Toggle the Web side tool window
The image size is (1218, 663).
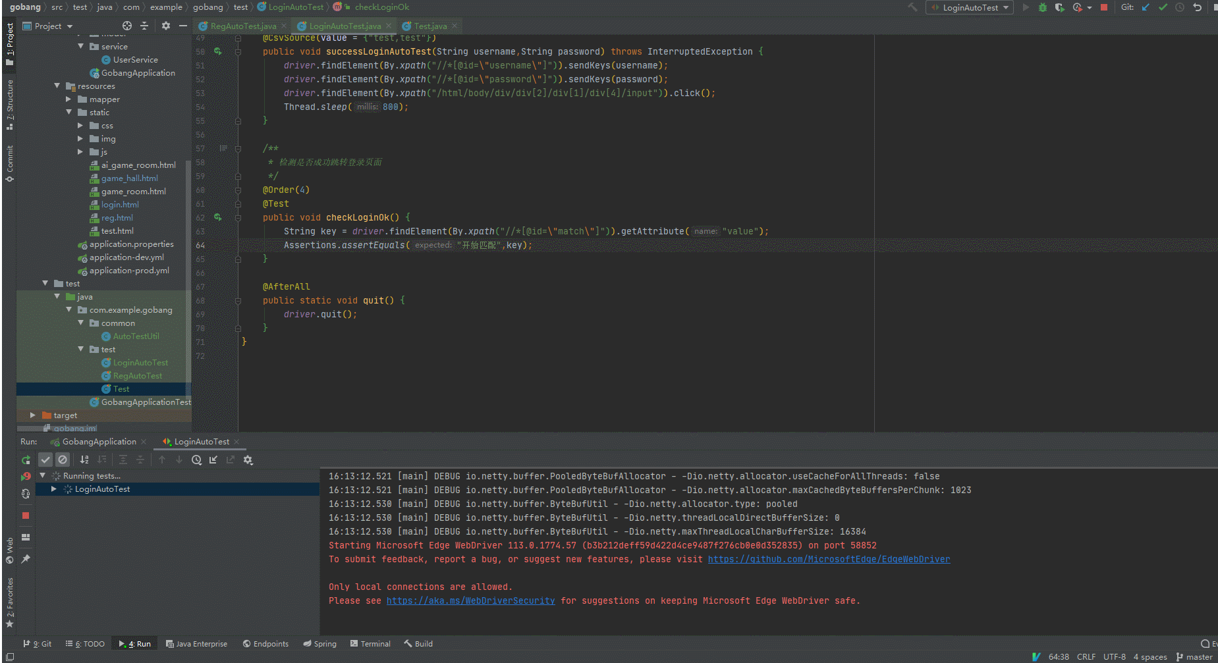(9, 551)
